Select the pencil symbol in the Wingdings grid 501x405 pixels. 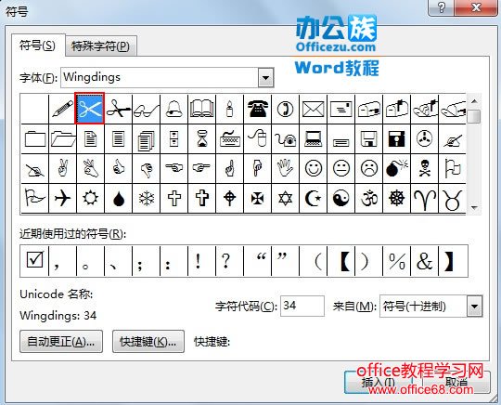click(x=63, y=109)
